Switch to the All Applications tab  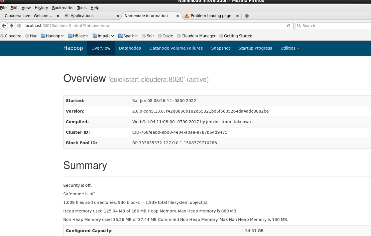click(79, 16)
